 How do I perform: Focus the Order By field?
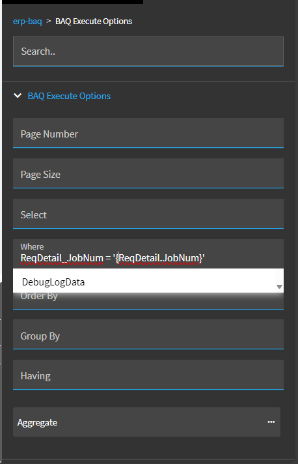tap(148, 301)
